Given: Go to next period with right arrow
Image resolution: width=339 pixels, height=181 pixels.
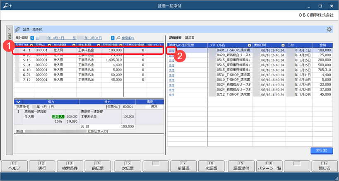Looking at the screenshot, I should [113, 38].
